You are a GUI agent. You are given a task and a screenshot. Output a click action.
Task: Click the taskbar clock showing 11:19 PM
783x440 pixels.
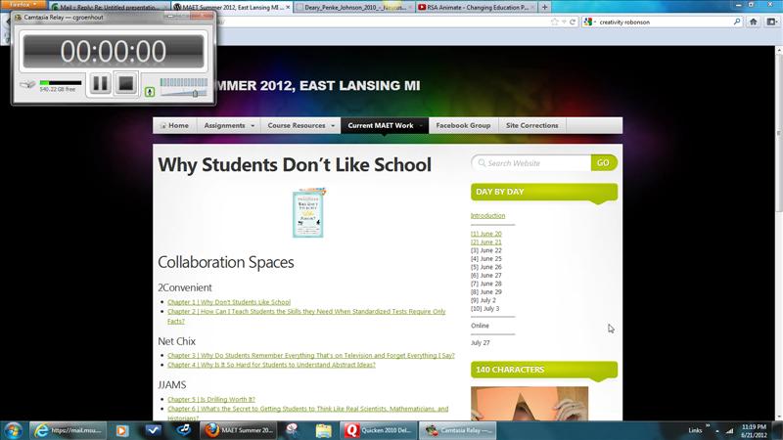tap(754, 431)
